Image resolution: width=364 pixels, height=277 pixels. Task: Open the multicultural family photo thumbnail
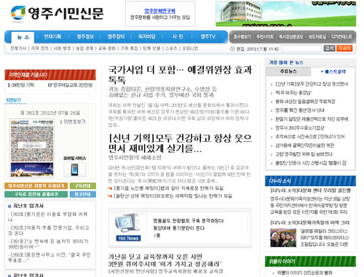coord(283,238)
